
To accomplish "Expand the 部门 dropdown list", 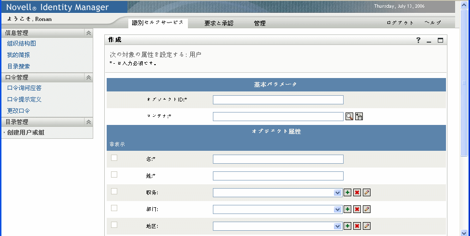I will pos(338,209).
